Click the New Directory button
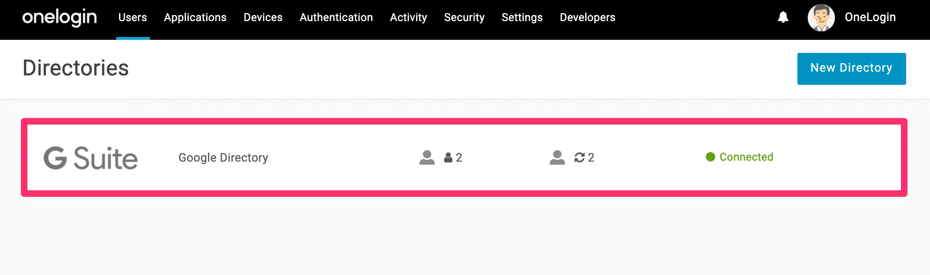 coord(851,68)
